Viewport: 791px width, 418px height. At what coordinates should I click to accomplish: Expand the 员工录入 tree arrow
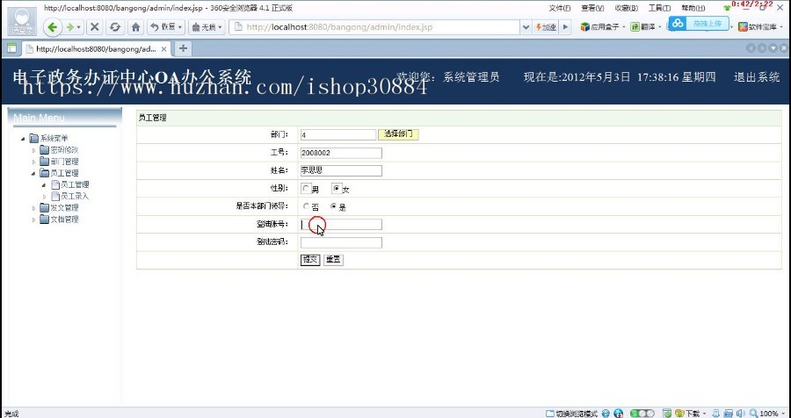click(45, 197)
